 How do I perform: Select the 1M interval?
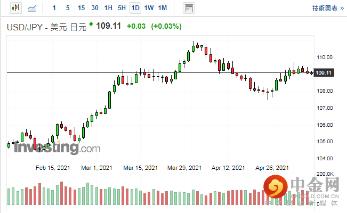[163, 8]
